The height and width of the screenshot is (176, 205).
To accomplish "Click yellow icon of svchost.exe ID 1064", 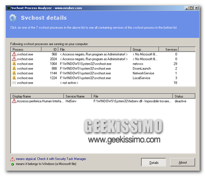I will [14, 64].
